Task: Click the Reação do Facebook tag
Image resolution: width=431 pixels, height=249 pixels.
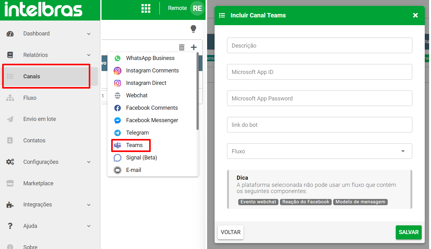Action: click(306, 202)
